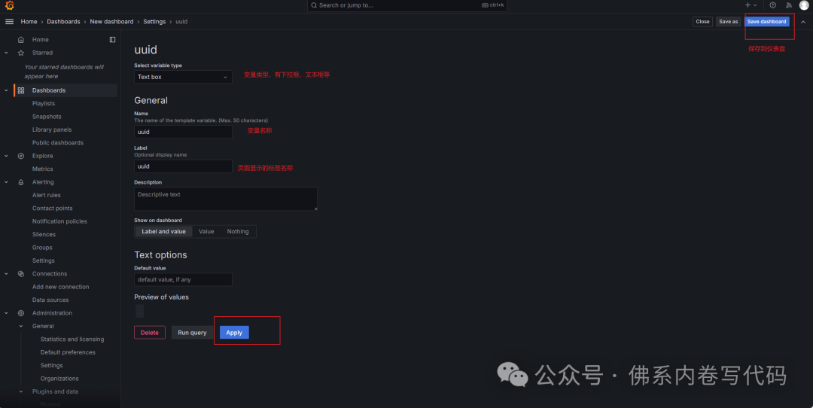Collapse the Plugins and data chevron
The image size is (813, 408).
[x=21, y=392]
